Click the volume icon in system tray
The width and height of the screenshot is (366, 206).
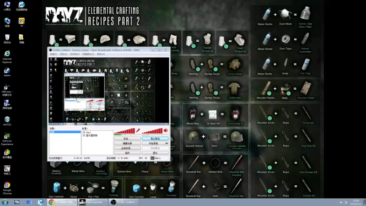click(341, 202)
